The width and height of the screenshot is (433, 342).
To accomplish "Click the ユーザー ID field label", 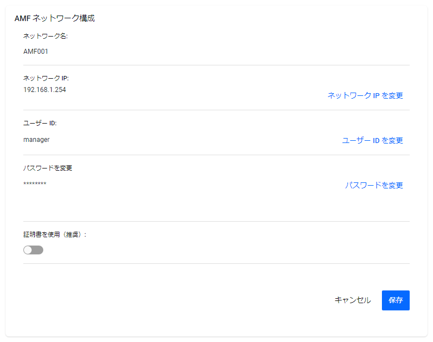I will click(40, 122).
